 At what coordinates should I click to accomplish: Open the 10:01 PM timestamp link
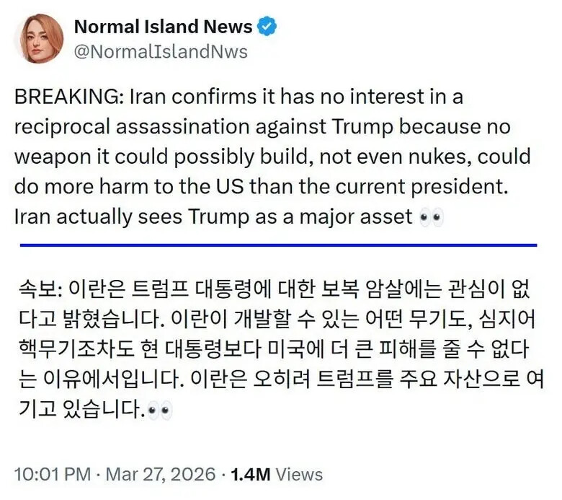coord(53,474)
